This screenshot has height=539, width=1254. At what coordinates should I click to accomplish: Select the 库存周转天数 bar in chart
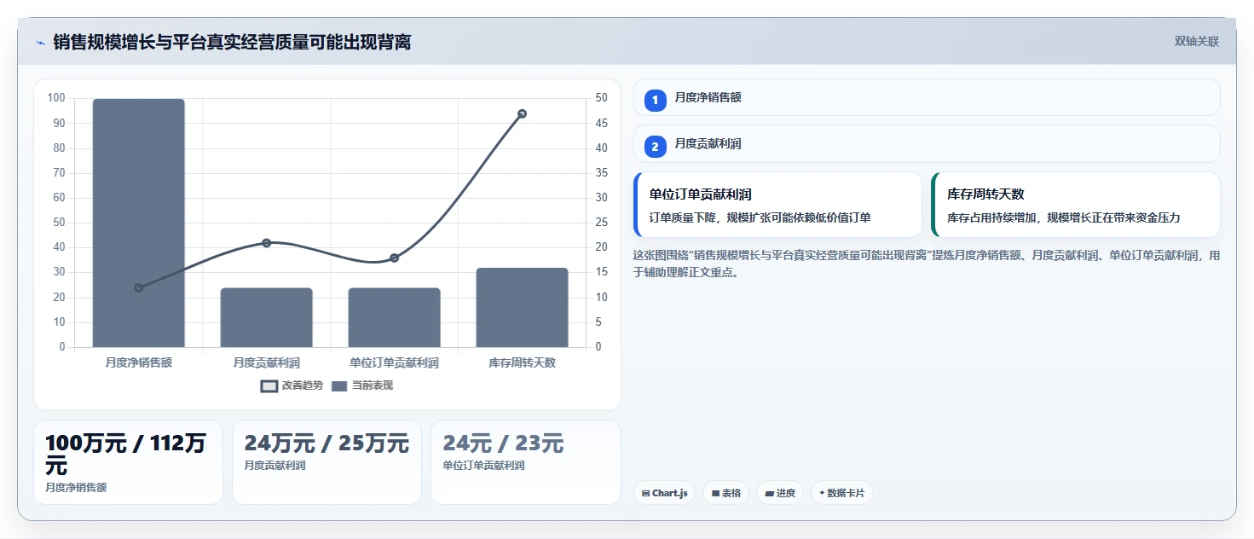coord(522,307)
